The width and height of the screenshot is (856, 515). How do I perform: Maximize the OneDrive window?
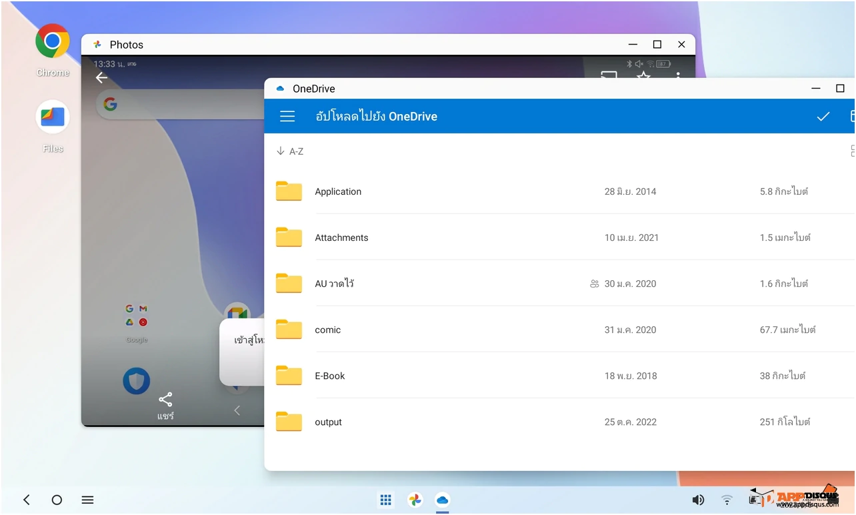(x=840, y=89)
